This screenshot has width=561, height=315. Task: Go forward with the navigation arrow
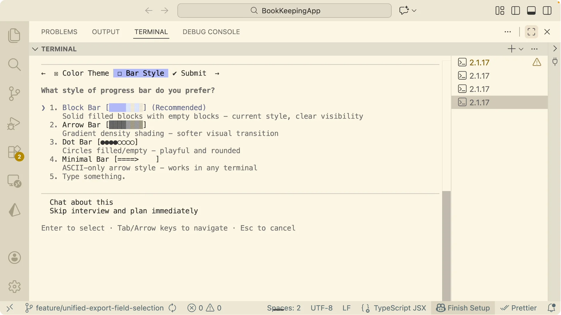pos(165,11)
